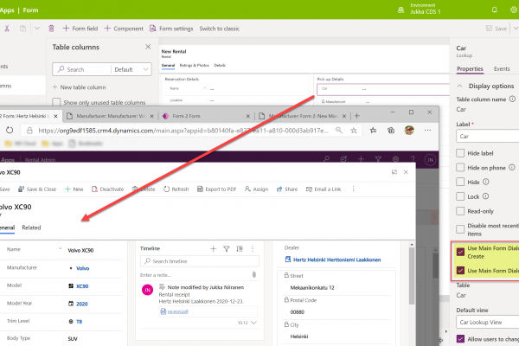Click the Label input field containing Car
Image resolution: width=519 pixels, height=346 pixels.
(x=487, y=136)
